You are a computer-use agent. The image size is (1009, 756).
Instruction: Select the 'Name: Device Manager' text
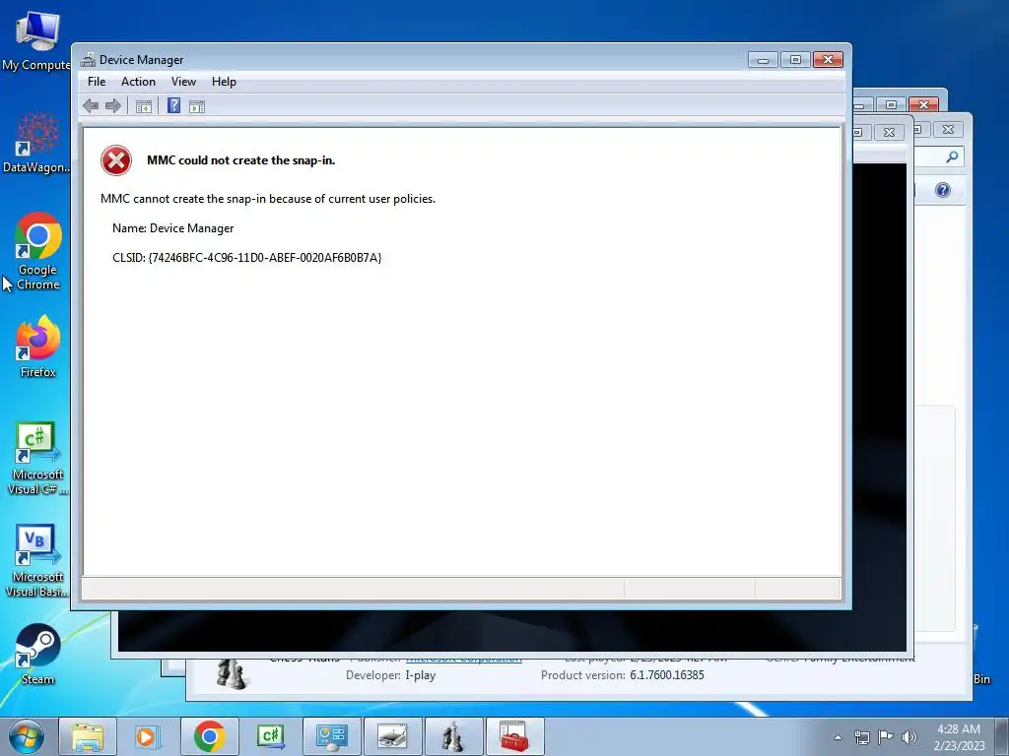(x=173, y=228)
